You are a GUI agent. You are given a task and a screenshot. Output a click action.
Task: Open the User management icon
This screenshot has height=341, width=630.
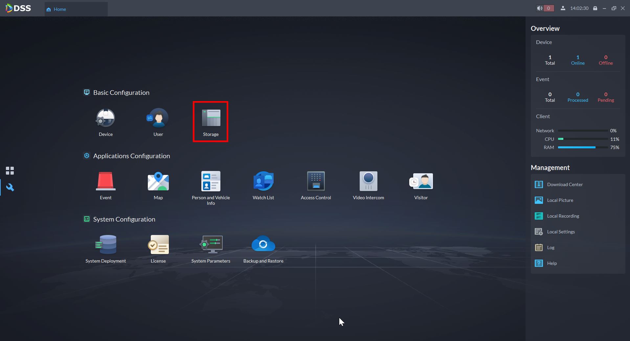pos(158,118)
